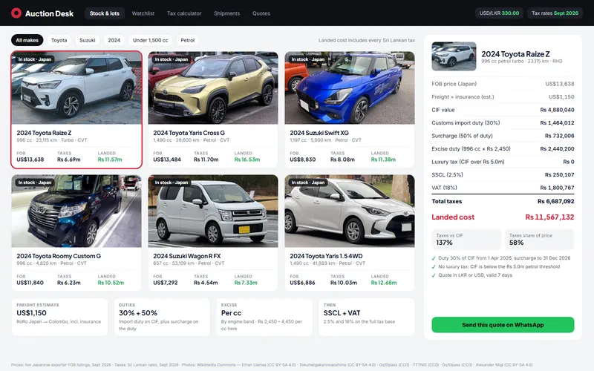
Task: Click the In stock · Japan badge on Wagon R FX
Action: point(172,183)
